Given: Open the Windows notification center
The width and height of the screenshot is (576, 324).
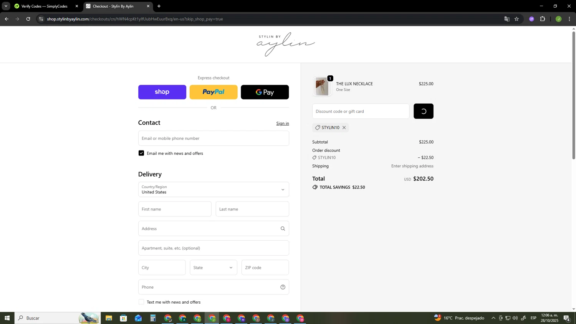Looking at the screenshot, I should 567,318.
